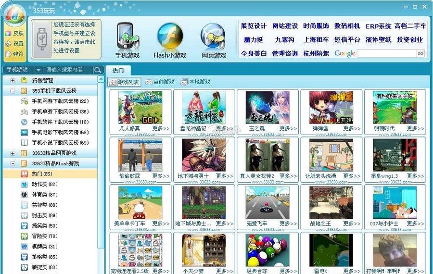Open the 盘龙神墓记 game thumbnail
433x274 pixels.
pos(204,108)
